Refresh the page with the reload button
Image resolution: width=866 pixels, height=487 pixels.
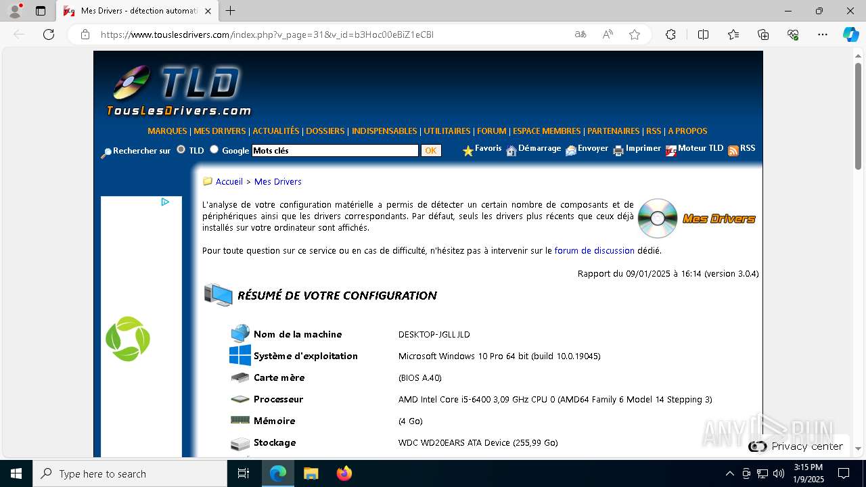[49, 34]
